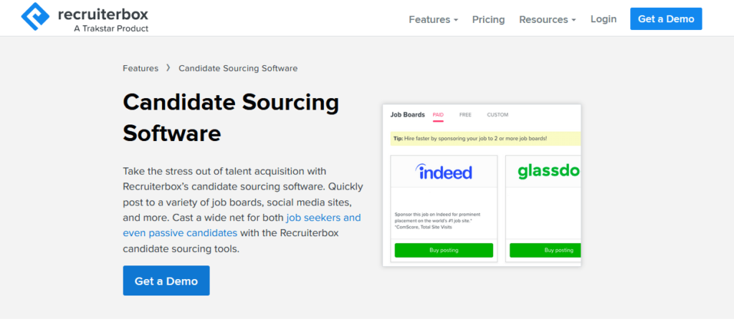Click the Get a Demo button below the paragraph
The width and height of the screenshot is (734, 322).
[x=166, y=280]
